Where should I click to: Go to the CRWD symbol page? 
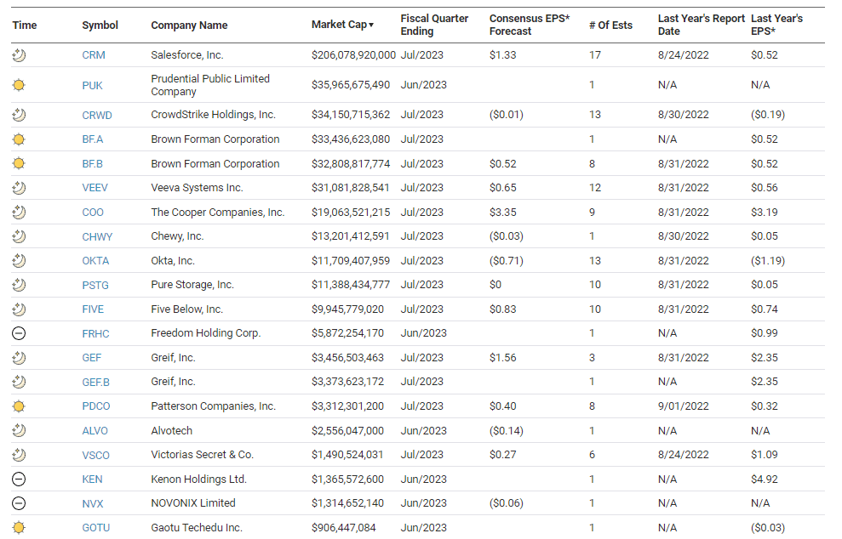tap(97, 116)
